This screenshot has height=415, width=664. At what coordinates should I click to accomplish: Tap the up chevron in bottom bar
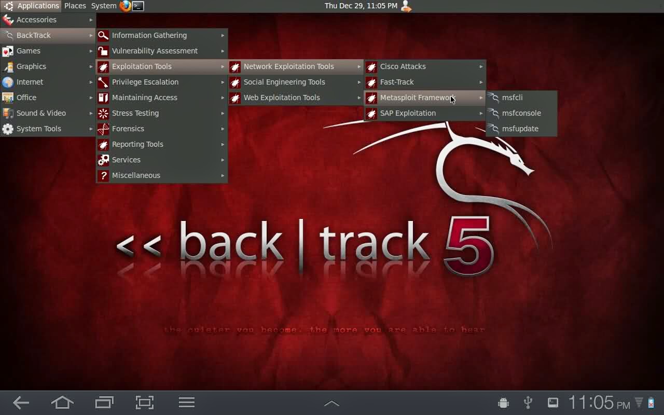(x=331, y=403)
